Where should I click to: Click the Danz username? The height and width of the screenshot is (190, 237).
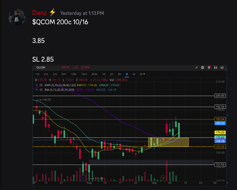pyautogui.click(x=39, y=13)
